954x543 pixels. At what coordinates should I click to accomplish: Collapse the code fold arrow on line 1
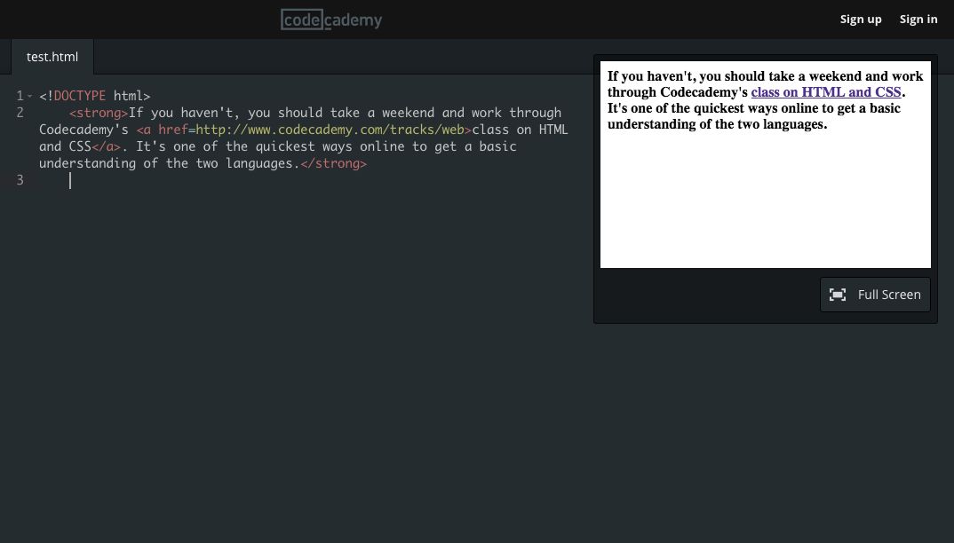30,96
